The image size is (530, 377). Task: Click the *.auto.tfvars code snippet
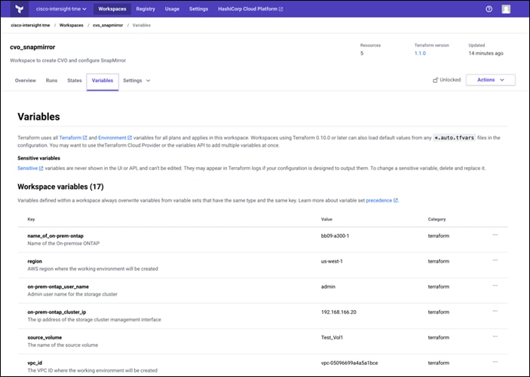tap(455, 138)
